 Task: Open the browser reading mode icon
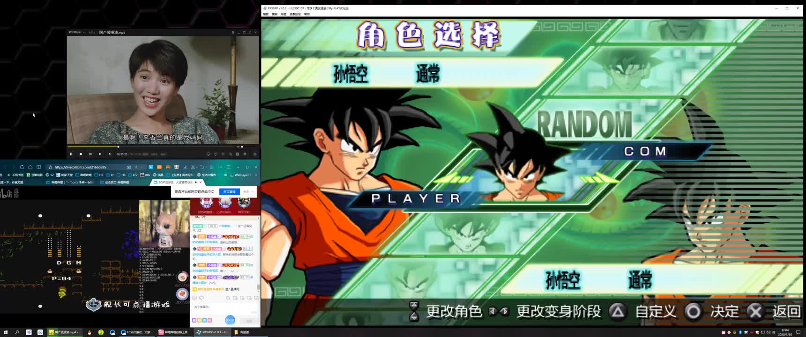[39, 167]
